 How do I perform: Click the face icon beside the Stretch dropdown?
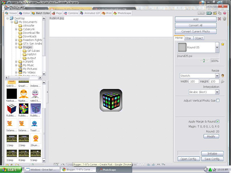click(223, 76)
